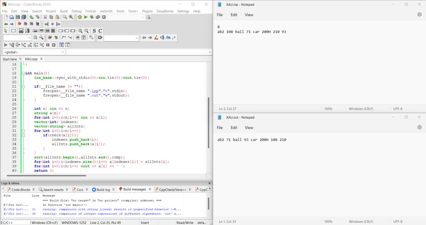
Task: Collapse the if block fold at line 21
Action: [x=23, y=86]
